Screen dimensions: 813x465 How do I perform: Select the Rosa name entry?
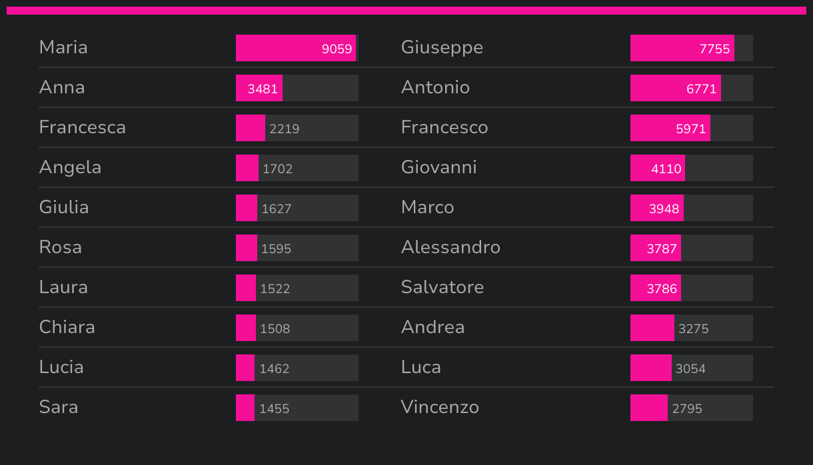[61, 248]
